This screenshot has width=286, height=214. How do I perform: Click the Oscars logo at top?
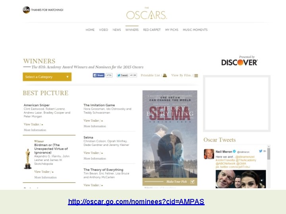click(x=147, y=13)
